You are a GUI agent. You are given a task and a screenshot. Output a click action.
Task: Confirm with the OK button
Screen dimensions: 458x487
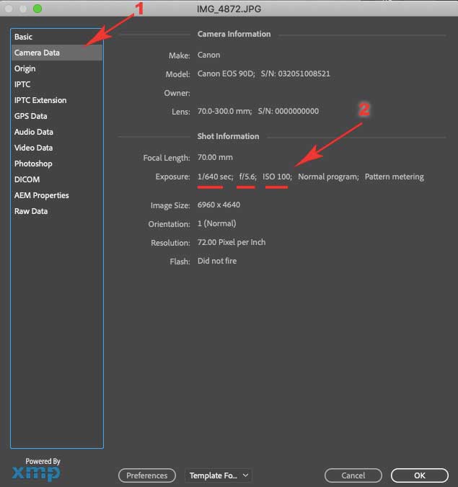[x=420, y=475]
